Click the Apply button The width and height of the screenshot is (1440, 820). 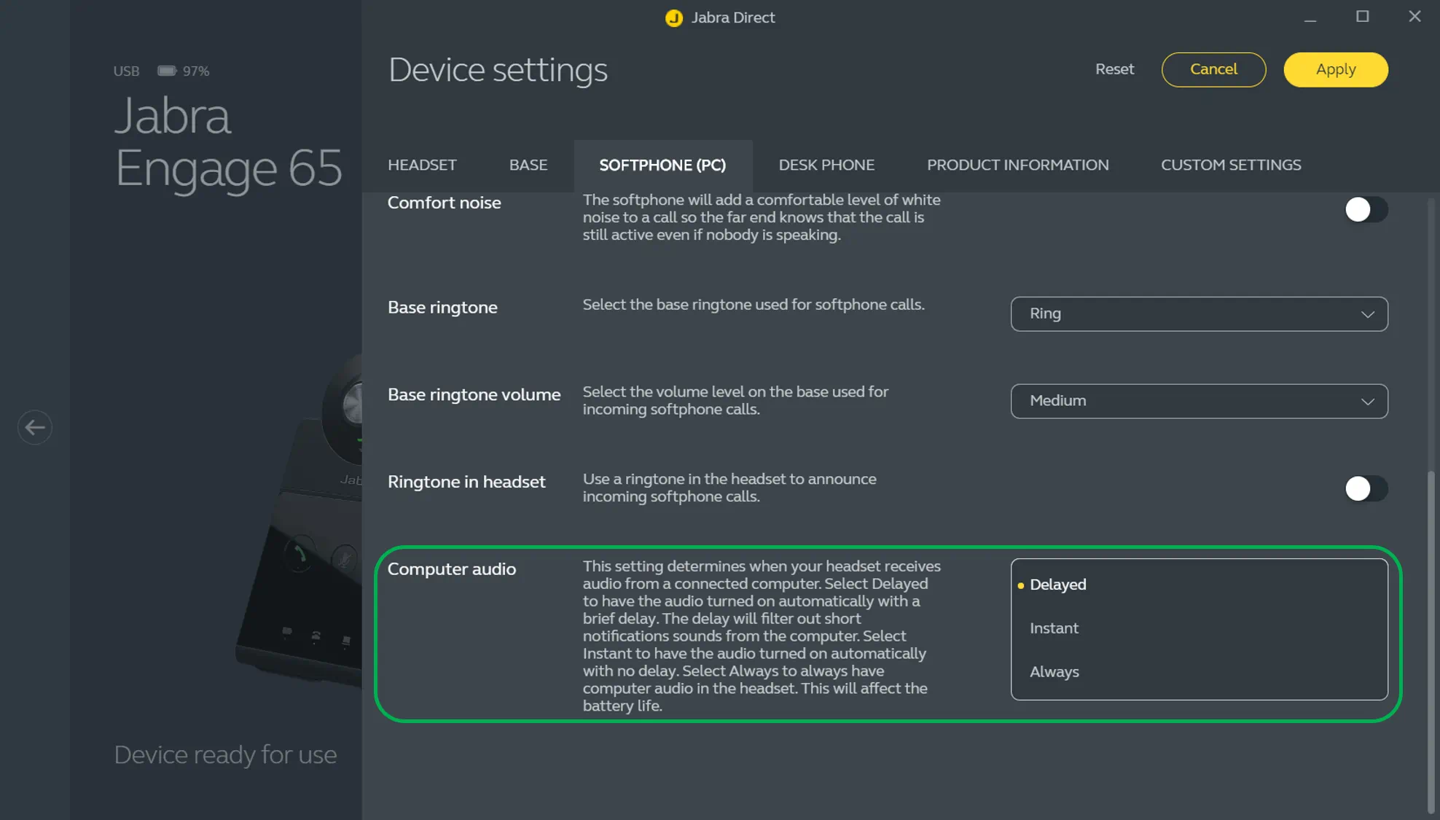pos(1335,70)
